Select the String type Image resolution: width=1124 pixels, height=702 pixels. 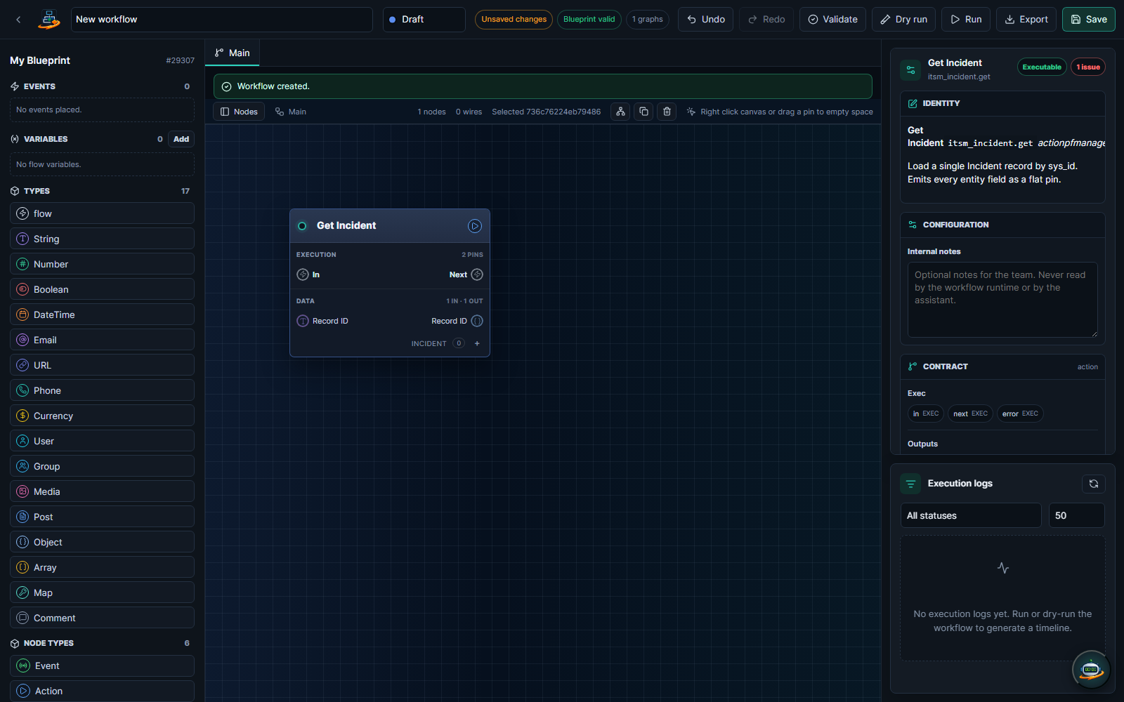[103, 239]
